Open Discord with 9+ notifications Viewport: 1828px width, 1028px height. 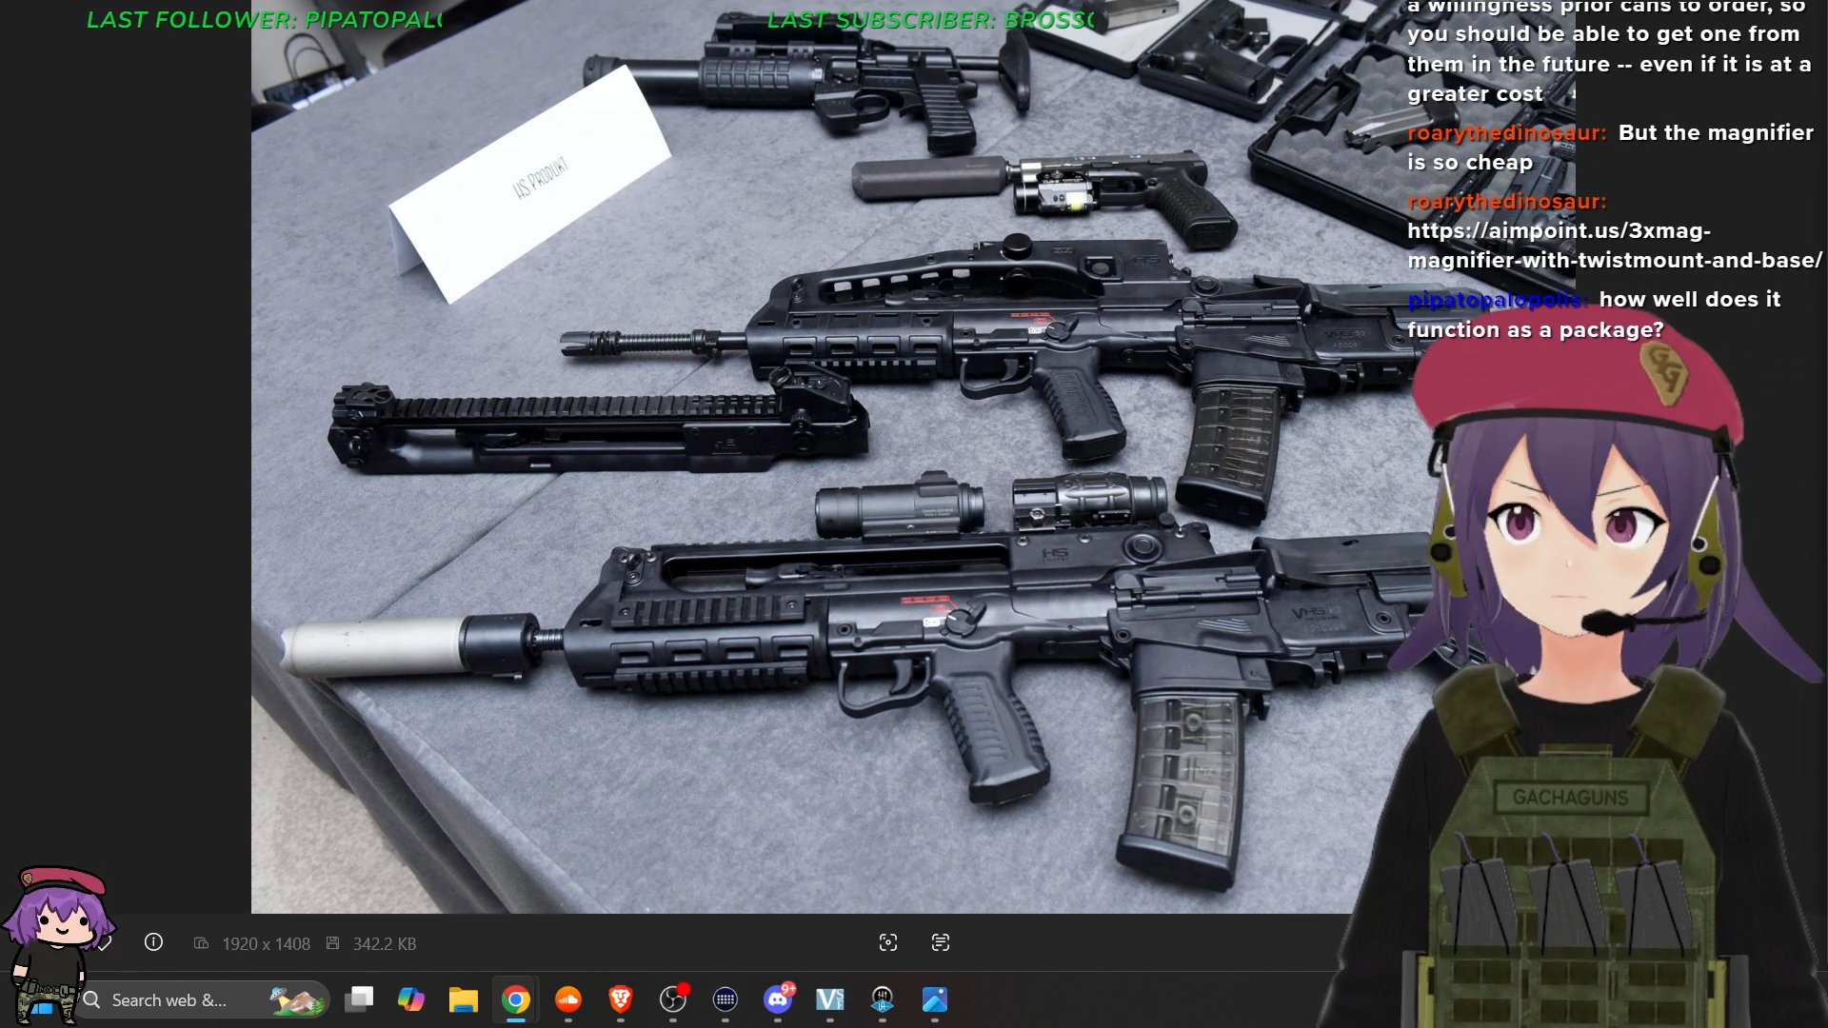coord(778,999)
